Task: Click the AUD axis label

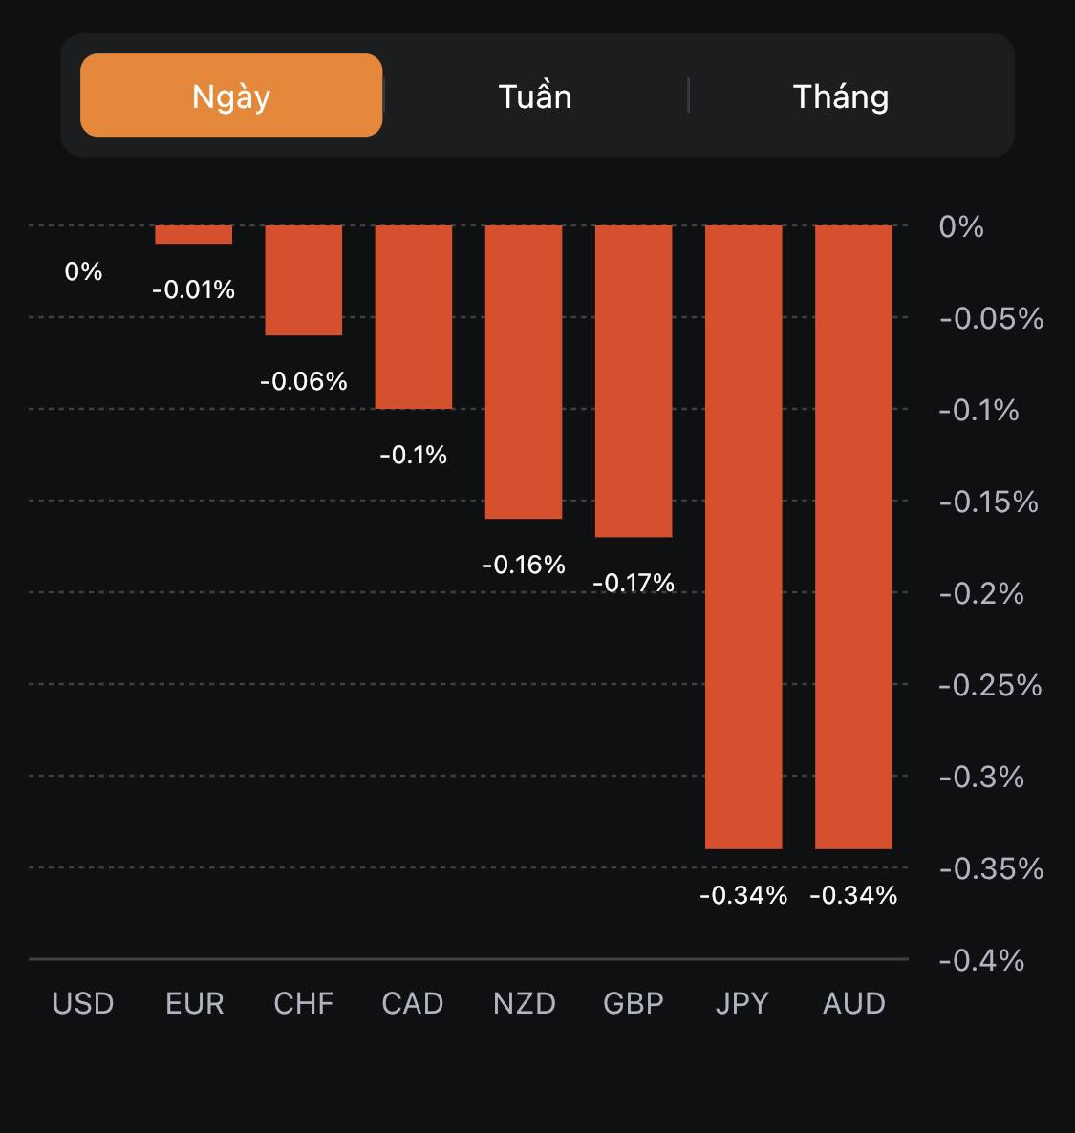Action: click(x=854, y=1003)
